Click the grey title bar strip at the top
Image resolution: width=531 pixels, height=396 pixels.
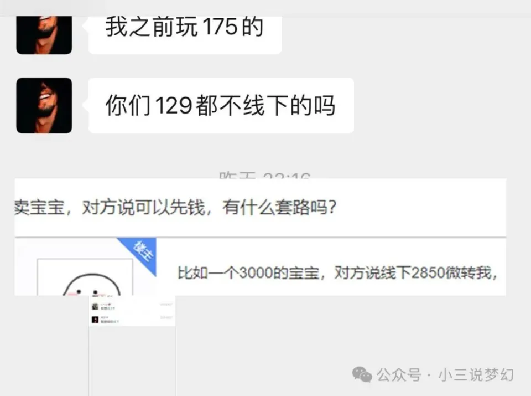(x=265, y=8)
